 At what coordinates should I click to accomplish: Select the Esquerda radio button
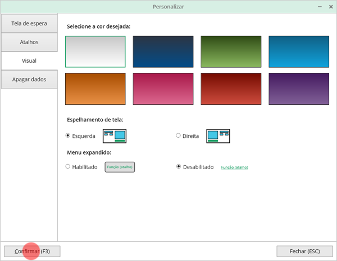(x=68, y=136)
